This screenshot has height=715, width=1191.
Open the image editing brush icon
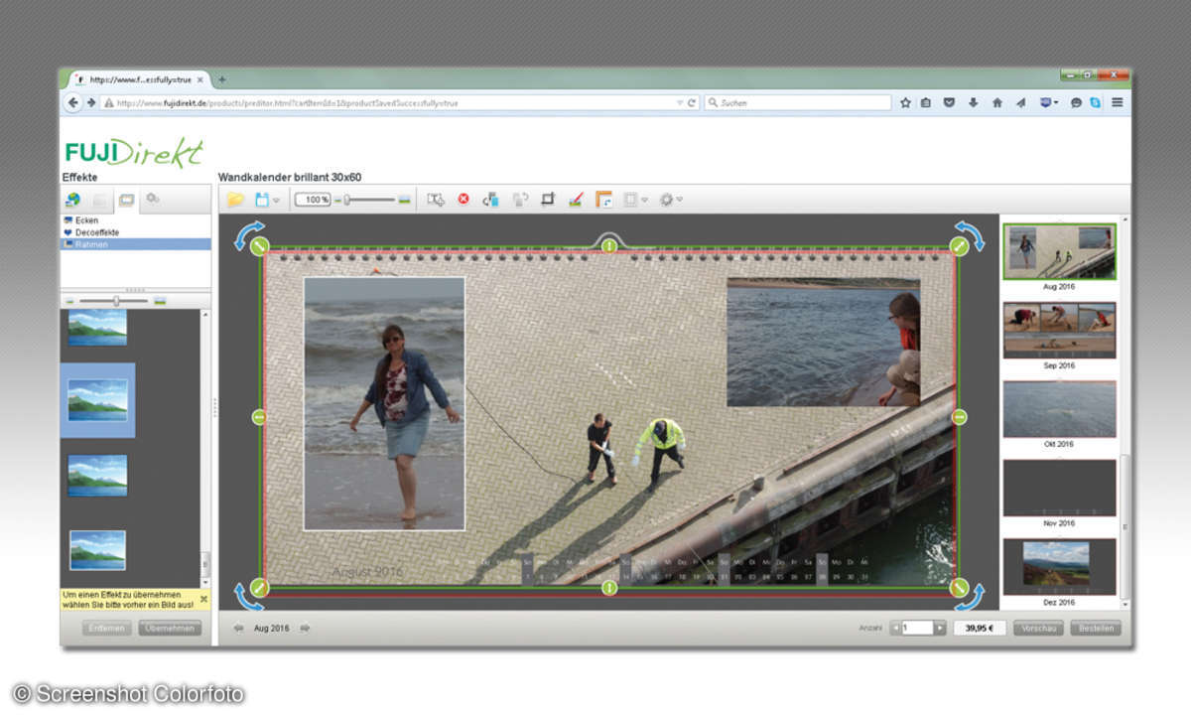(576, 200)
